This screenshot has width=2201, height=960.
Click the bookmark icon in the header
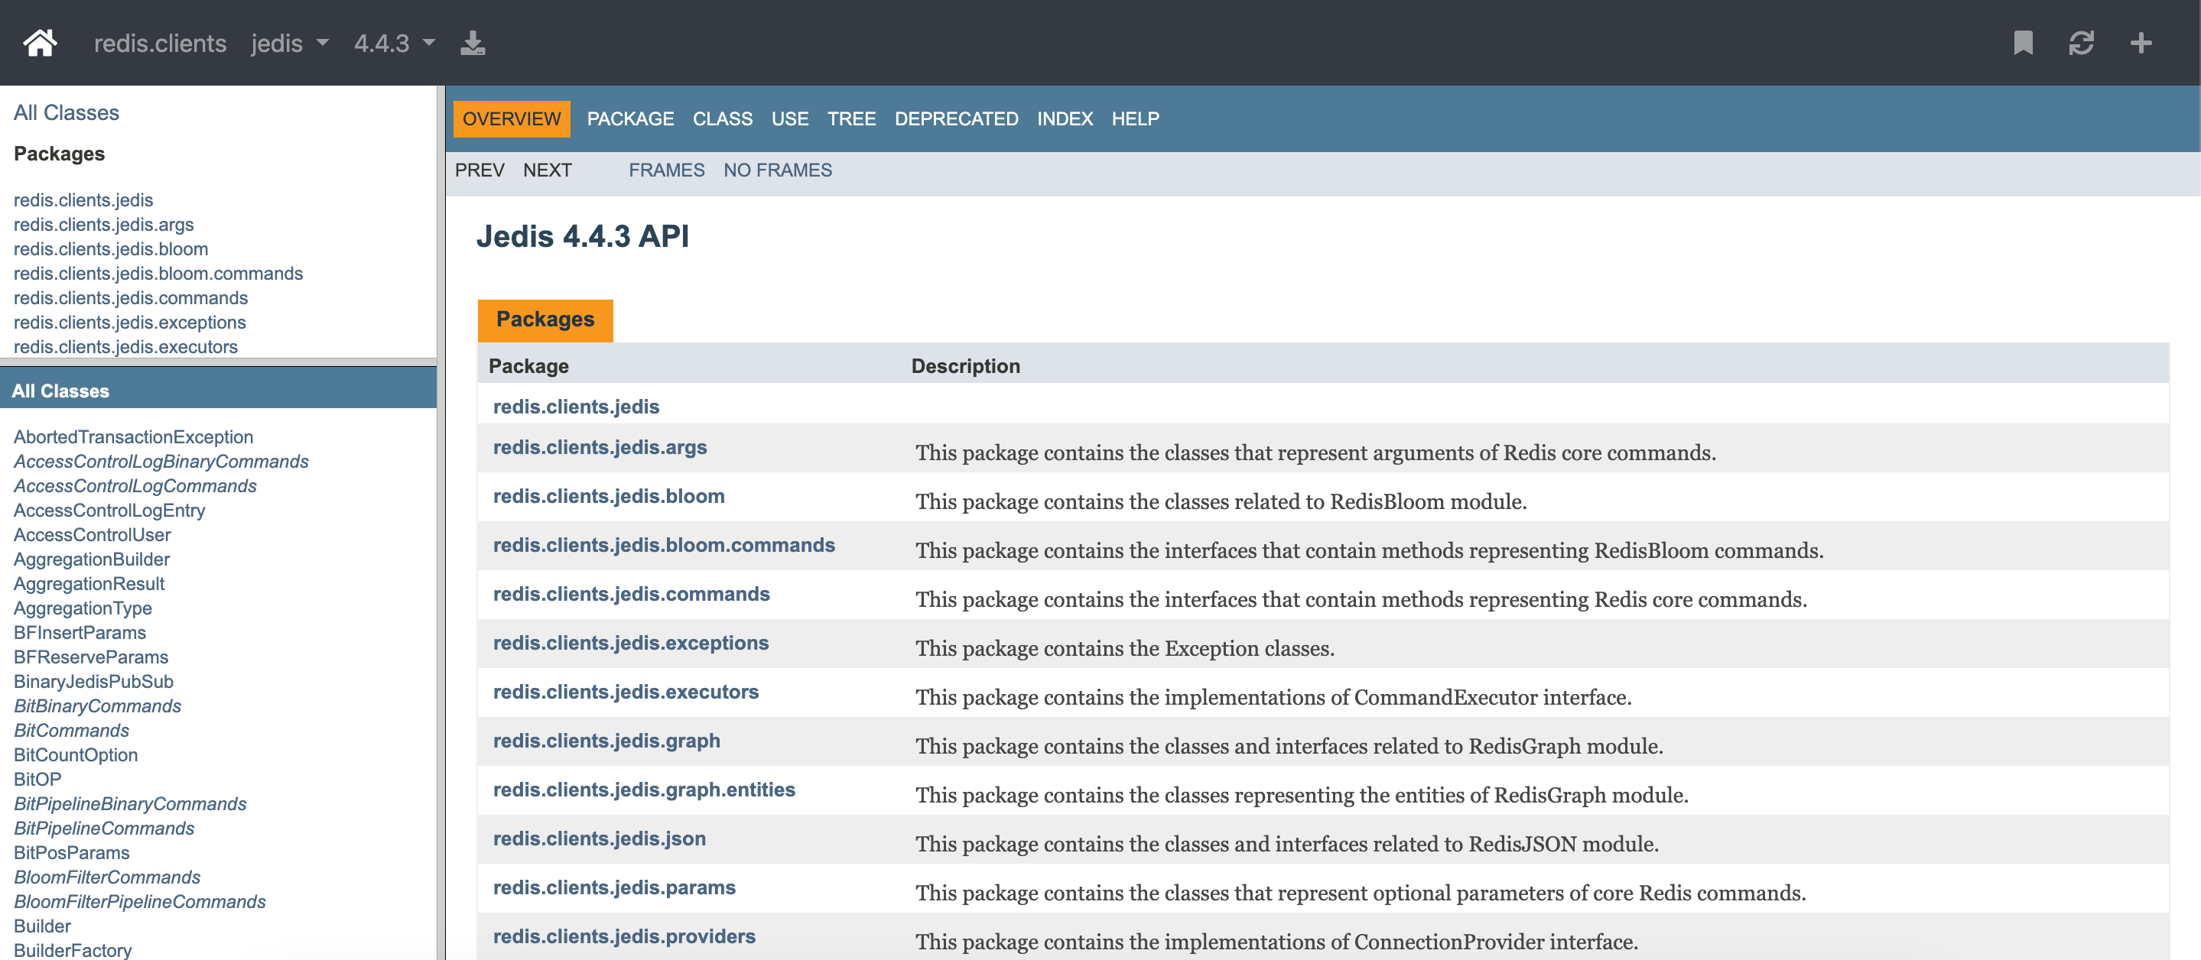2022,43
